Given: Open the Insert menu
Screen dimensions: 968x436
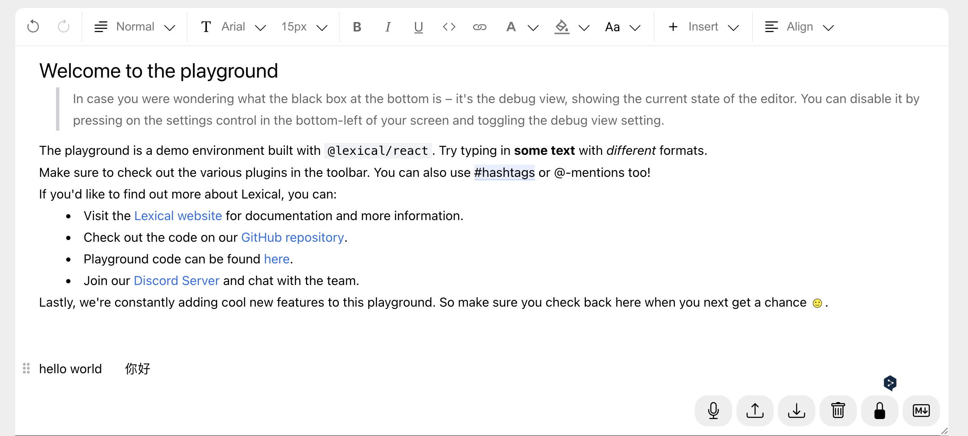Looking at the screenshot, I should [x=703, y=26].
